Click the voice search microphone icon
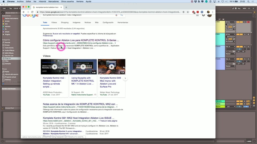Screen dimensions: 257x144 click(x=116, y=15)
